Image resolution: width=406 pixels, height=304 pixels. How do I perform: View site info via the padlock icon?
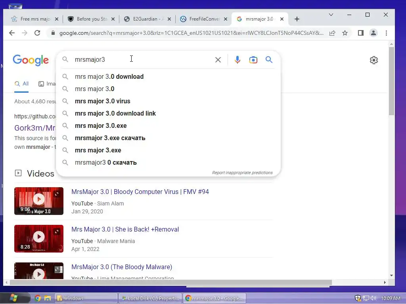click(53, 33)
